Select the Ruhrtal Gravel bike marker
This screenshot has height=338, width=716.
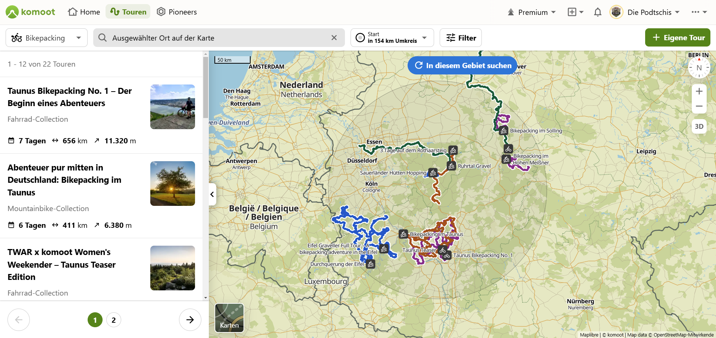coord(452,166)
